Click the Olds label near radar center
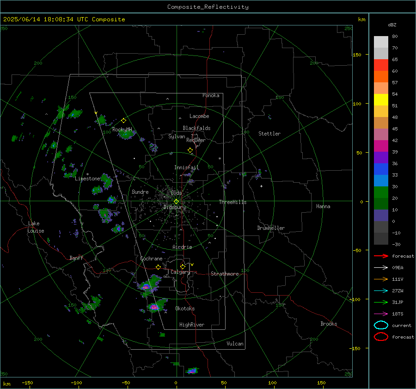This screenshot has width=416, height=389. coord(176,193)
